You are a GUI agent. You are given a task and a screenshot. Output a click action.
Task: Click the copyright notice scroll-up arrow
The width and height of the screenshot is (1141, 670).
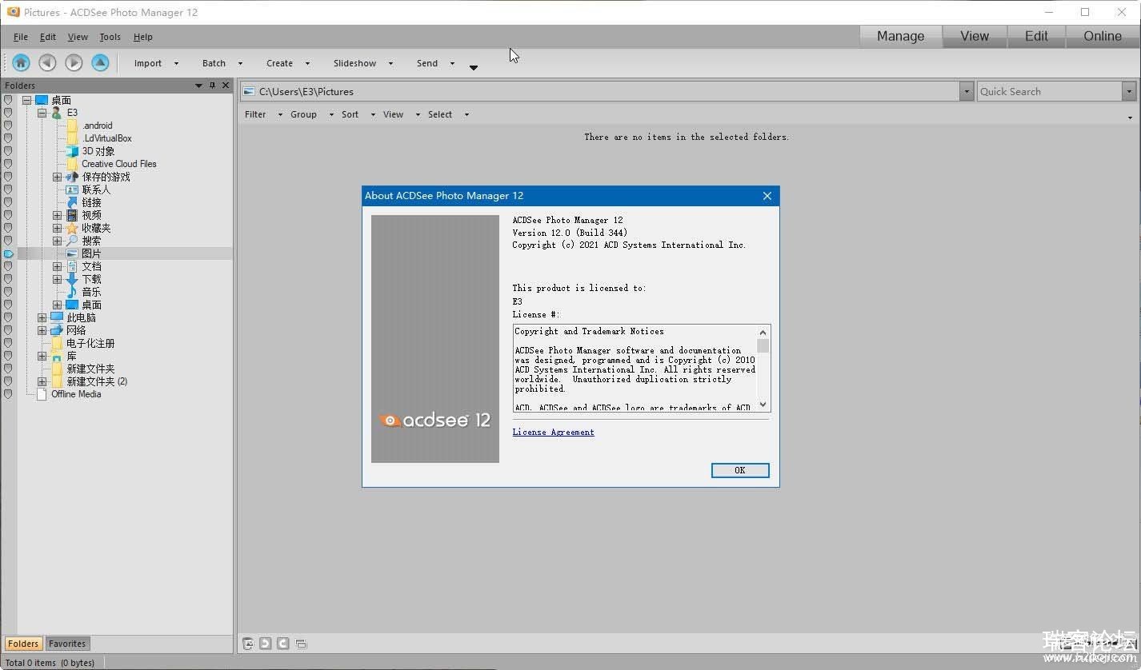tap(763, 332)
